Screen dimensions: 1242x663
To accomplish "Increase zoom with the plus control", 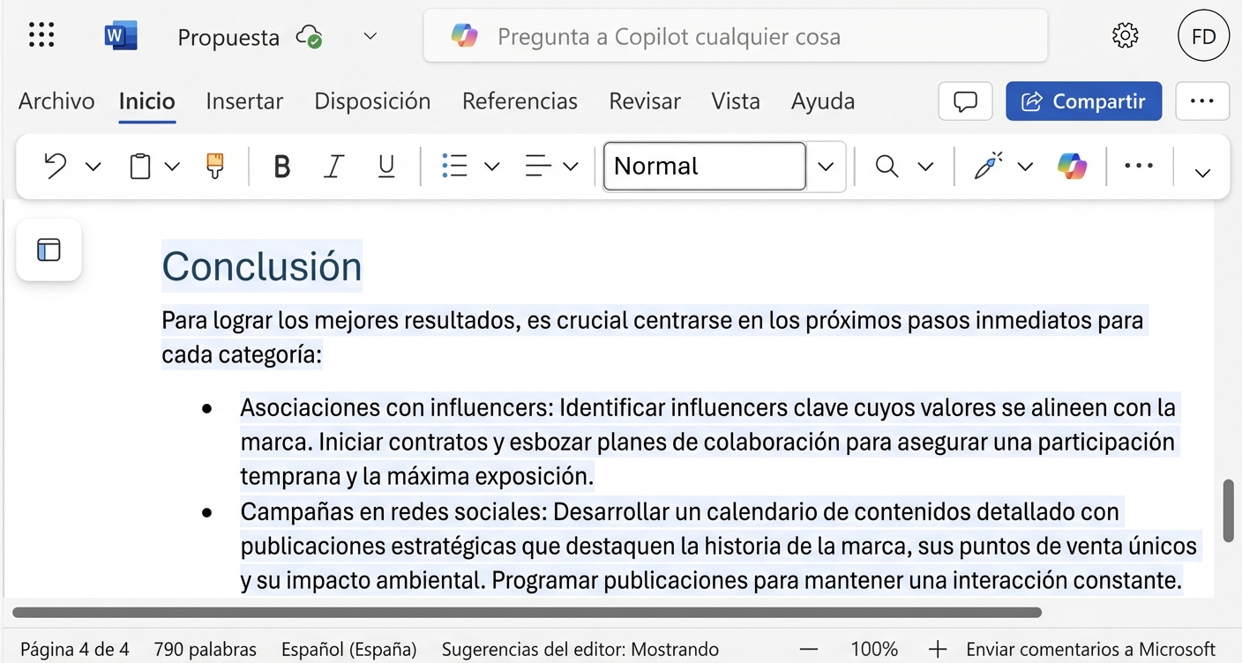I will tap(937, 649).
